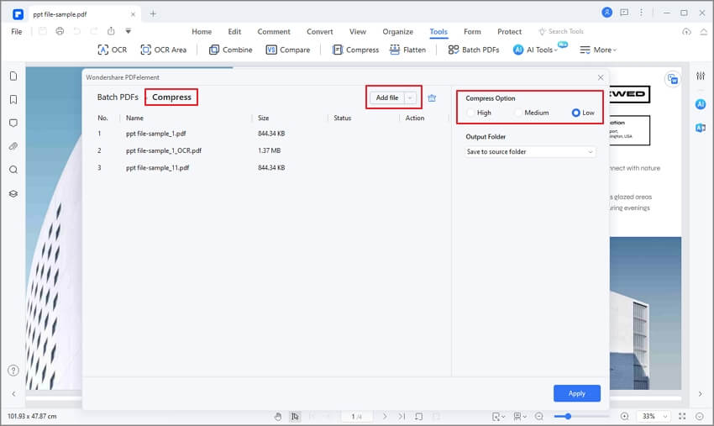Adjust the zoom level slider
714x426 pixels.
click(569, 416)
